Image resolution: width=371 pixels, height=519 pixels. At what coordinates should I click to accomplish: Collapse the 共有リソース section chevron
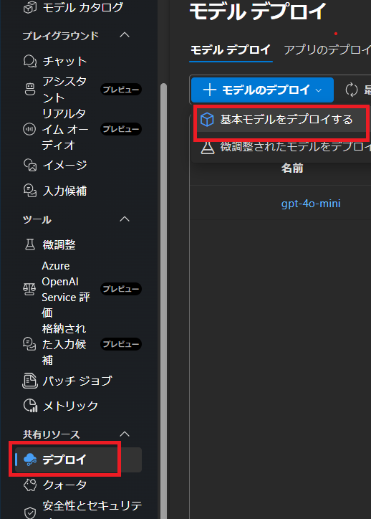coord(125,434)
